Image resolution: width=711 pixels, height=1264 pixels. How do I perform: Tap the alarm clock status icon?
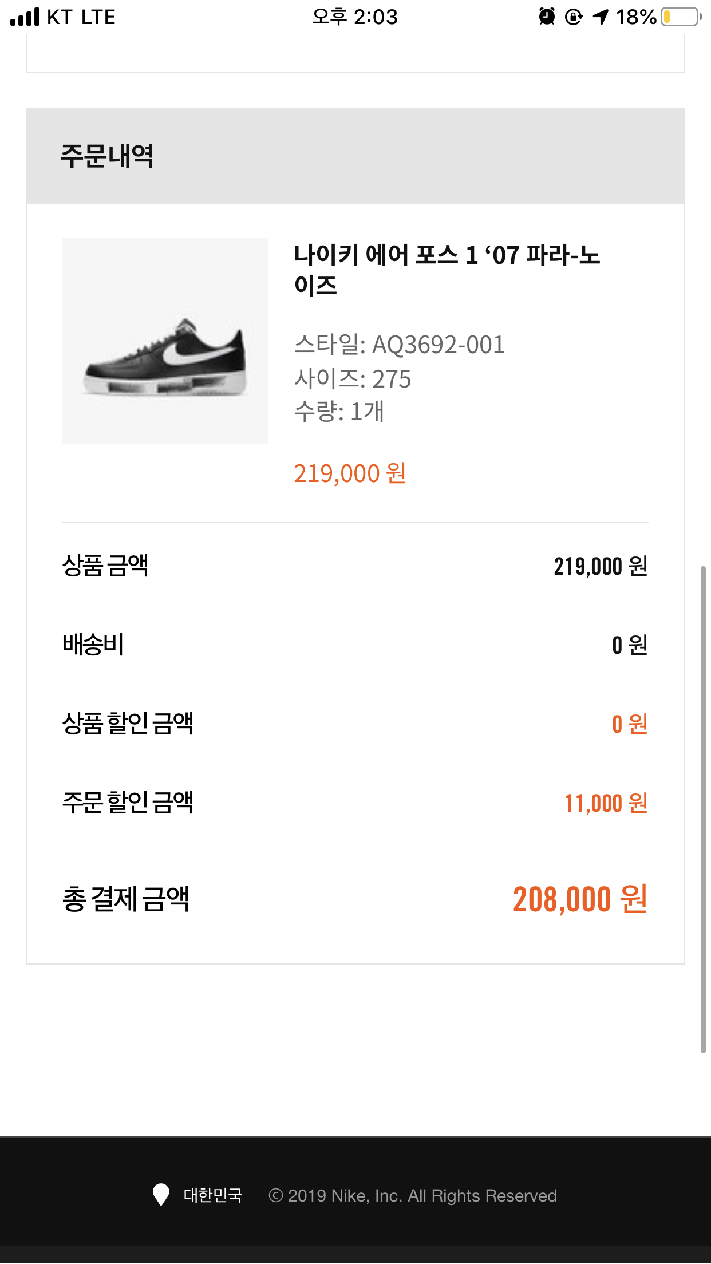[x=547, y=17]
